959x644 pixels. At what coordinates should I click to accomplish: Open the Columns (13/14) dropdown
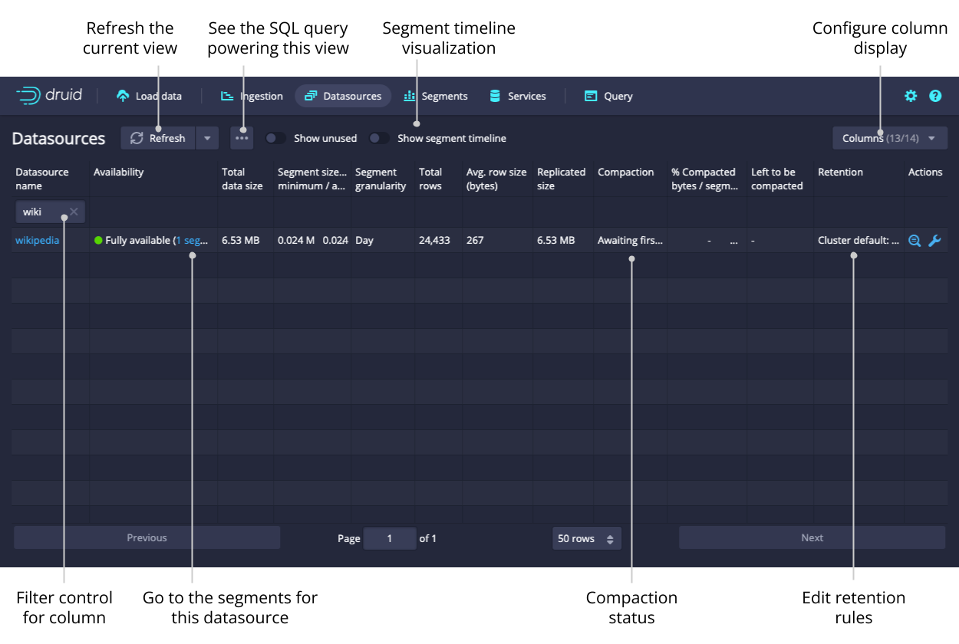point(889,138)
